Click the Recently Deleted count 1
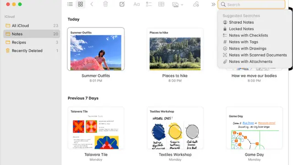This screenshot has height=165, width=293. coord(57,51)
